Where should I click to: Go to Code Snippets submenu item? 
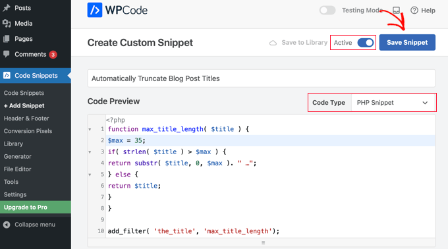(24, 93)
